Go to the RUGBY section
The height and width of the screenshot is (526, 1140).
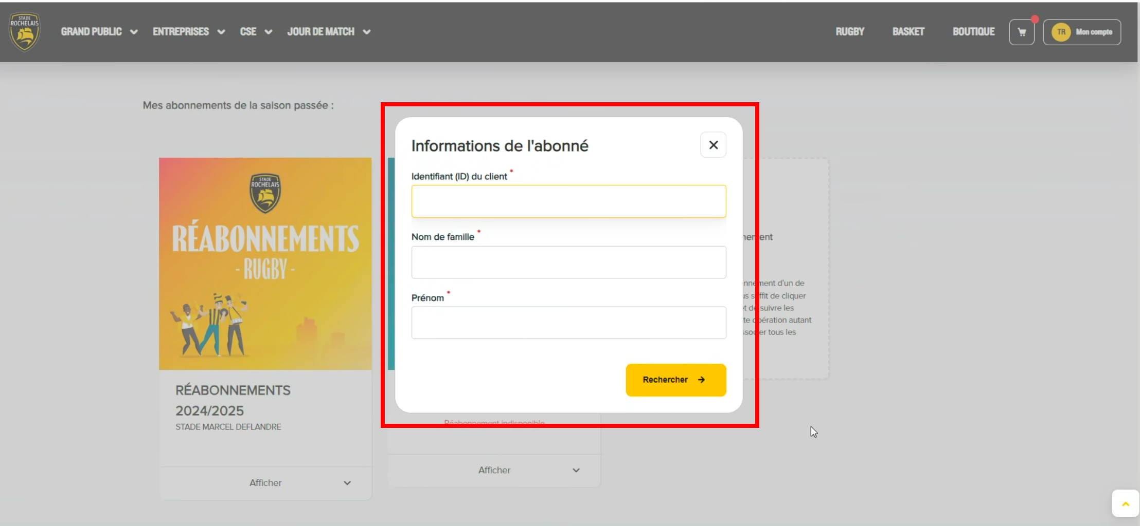point(850,32)
